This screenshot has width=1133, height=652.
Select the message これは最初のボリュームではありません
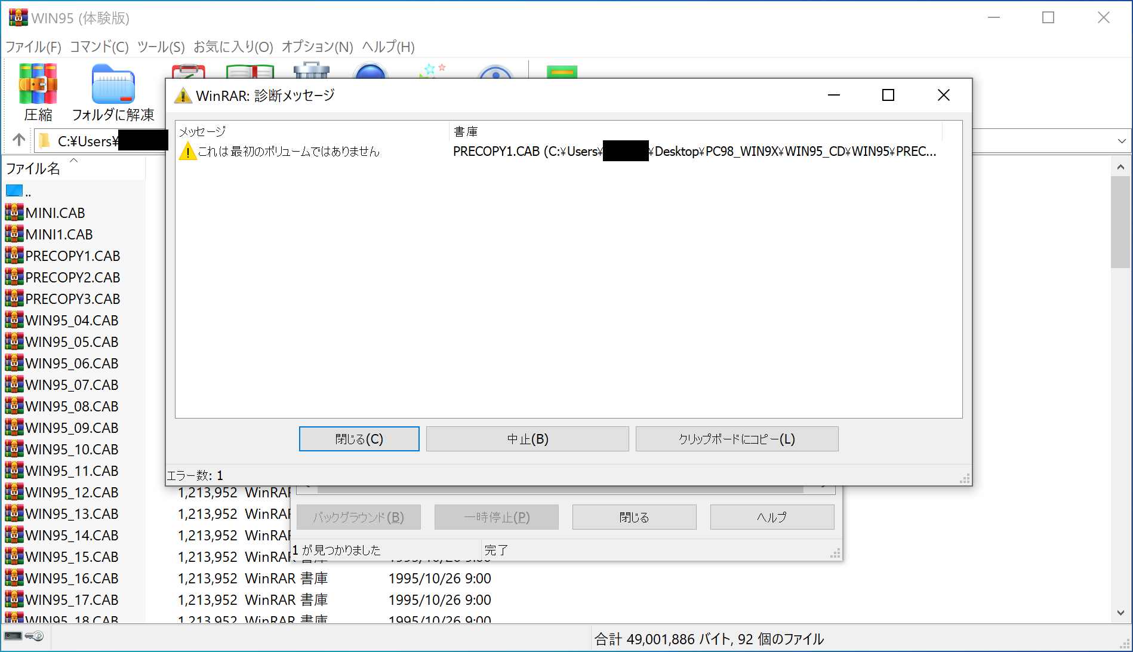(289, 151)
